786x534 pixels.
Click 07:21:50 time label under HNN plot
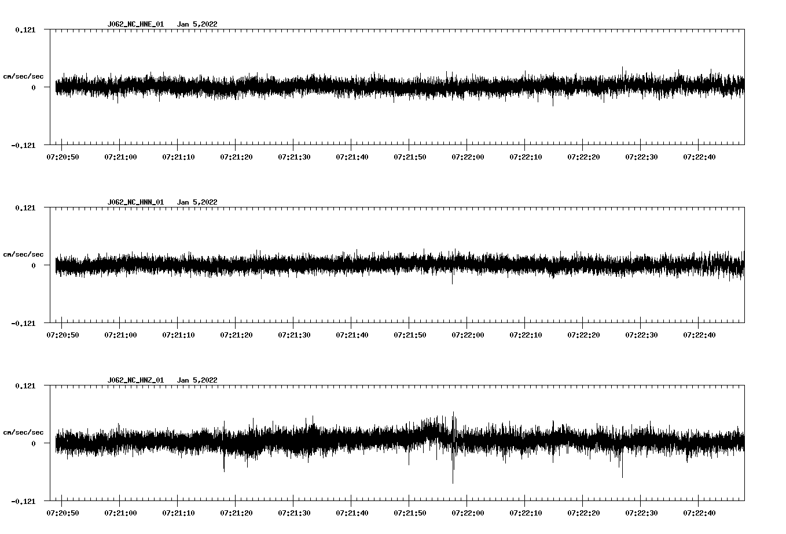tap(410, 335)
